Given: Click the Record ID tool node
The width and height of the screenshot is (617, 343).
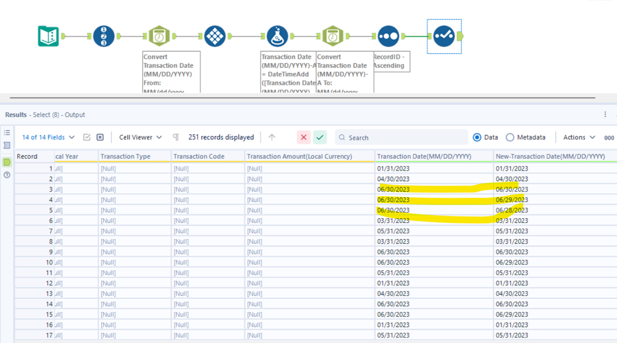Looking at the screenshot, I should coord(104,36).
